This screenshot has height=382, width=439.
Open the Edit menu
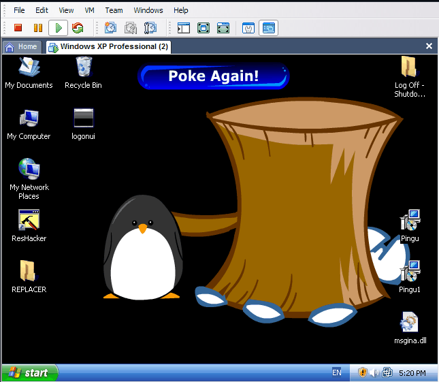pos(42,10)
